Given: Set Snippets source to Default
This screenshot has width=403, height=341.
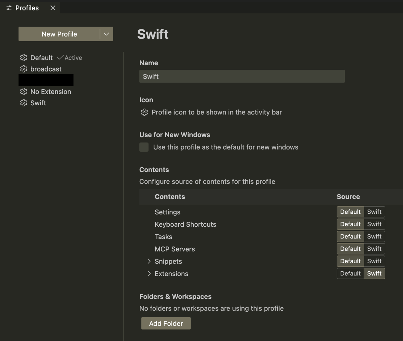Looking at the screenshot, I should (350, 261).
